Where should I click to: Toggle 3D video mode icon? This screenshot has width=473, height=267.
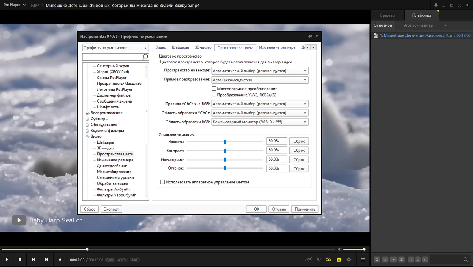click(318, 260)
